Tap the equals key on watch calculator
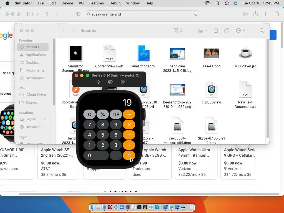 coord(129,155)
